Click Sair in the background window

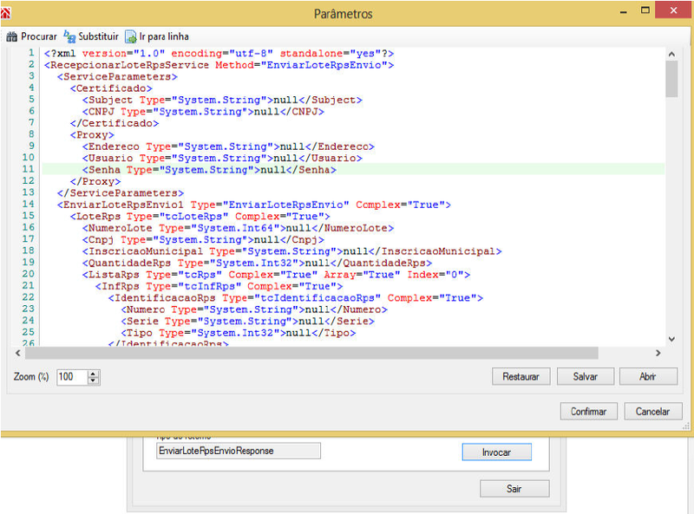(x=514, y=489)
